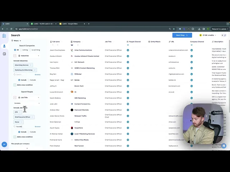Click the Diamond Clientele company logo
The width and height of the screenshot is (230, 172).
click(72, 110)
